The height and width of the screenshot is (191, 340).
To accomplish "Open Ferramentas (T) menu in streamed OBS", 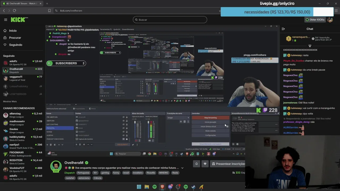I will (x=106, y=29).
